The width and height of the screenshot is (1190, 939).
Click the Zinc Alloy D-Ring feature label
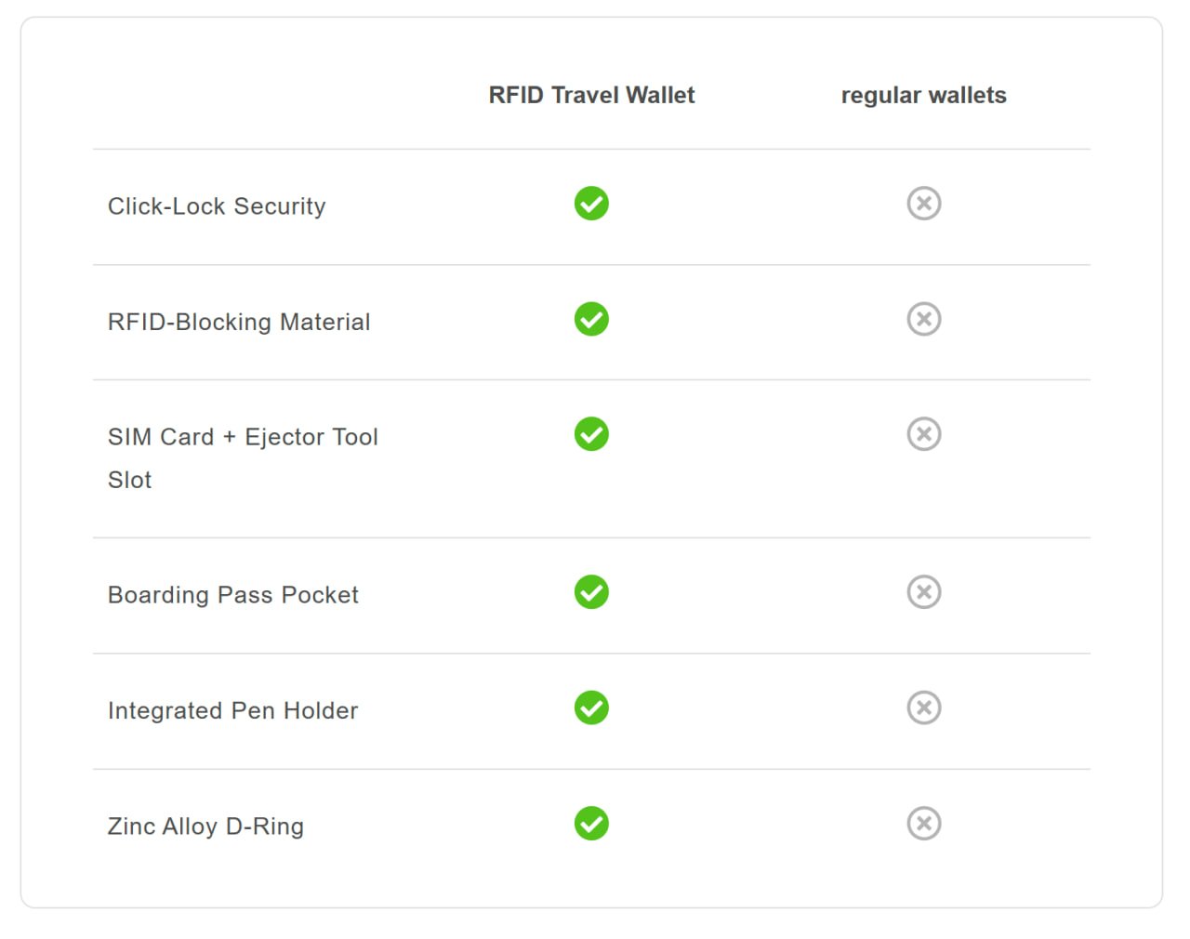tap(205, 827)
